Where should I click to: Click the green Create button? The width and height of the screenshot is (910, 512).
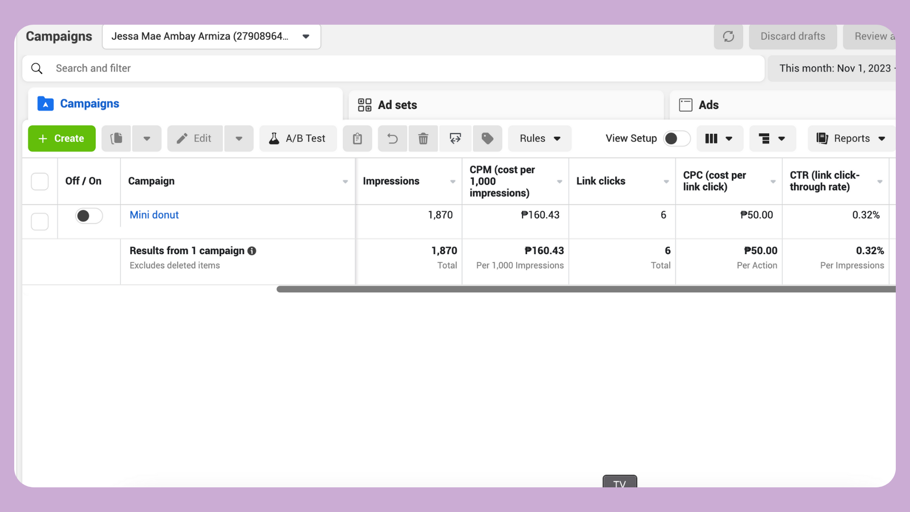click(62, 138)
